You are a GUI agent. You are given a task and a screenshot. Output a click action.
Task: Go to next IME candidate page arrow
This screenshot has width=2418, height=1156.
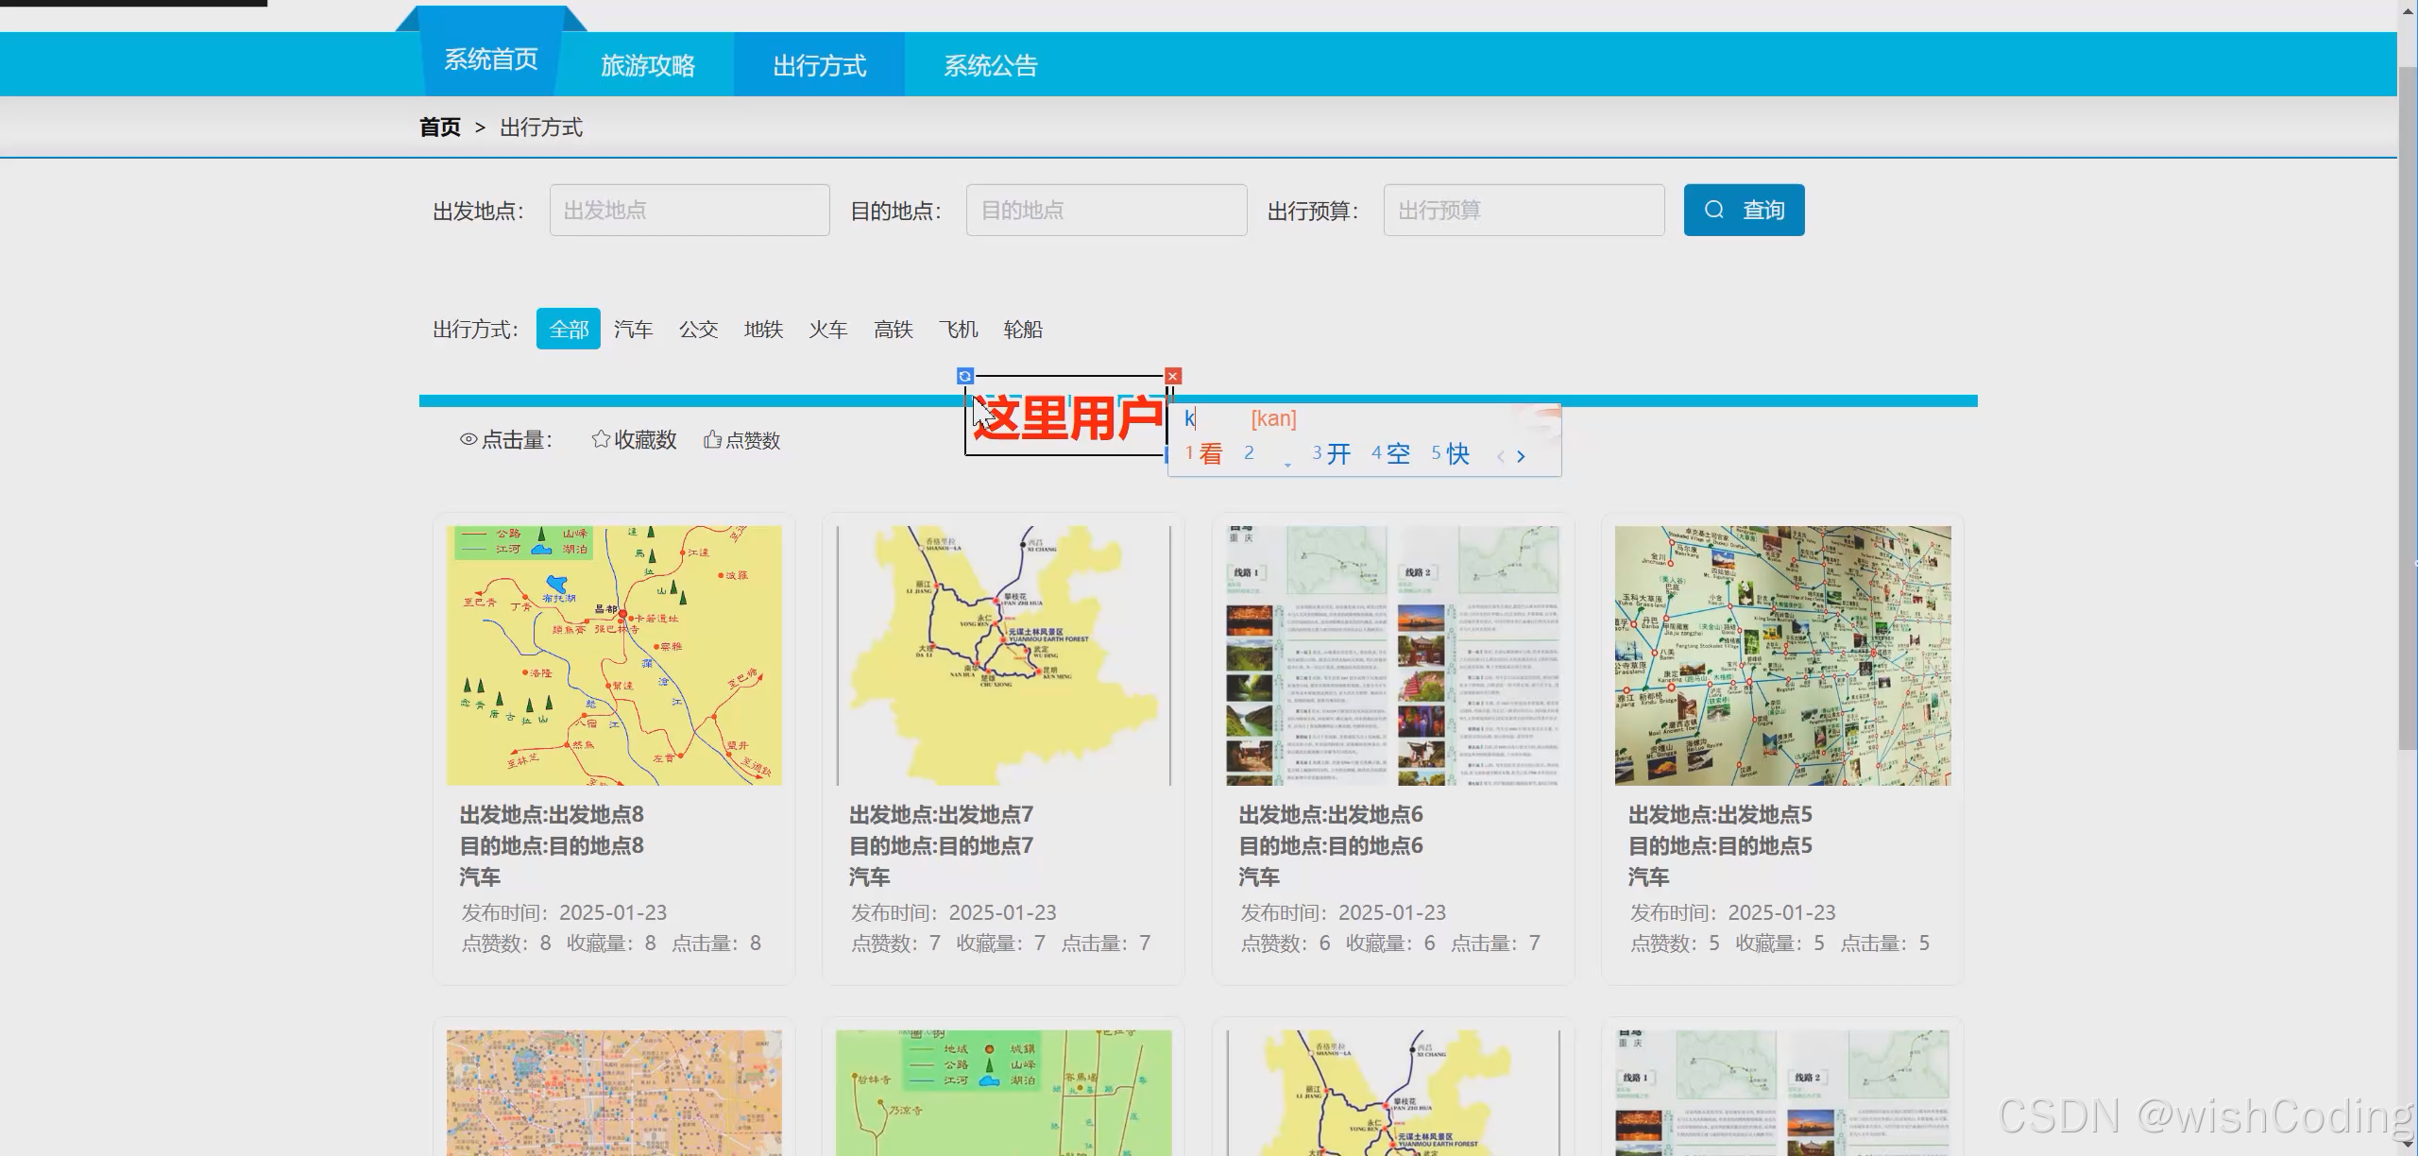(x=1521, y=456)
